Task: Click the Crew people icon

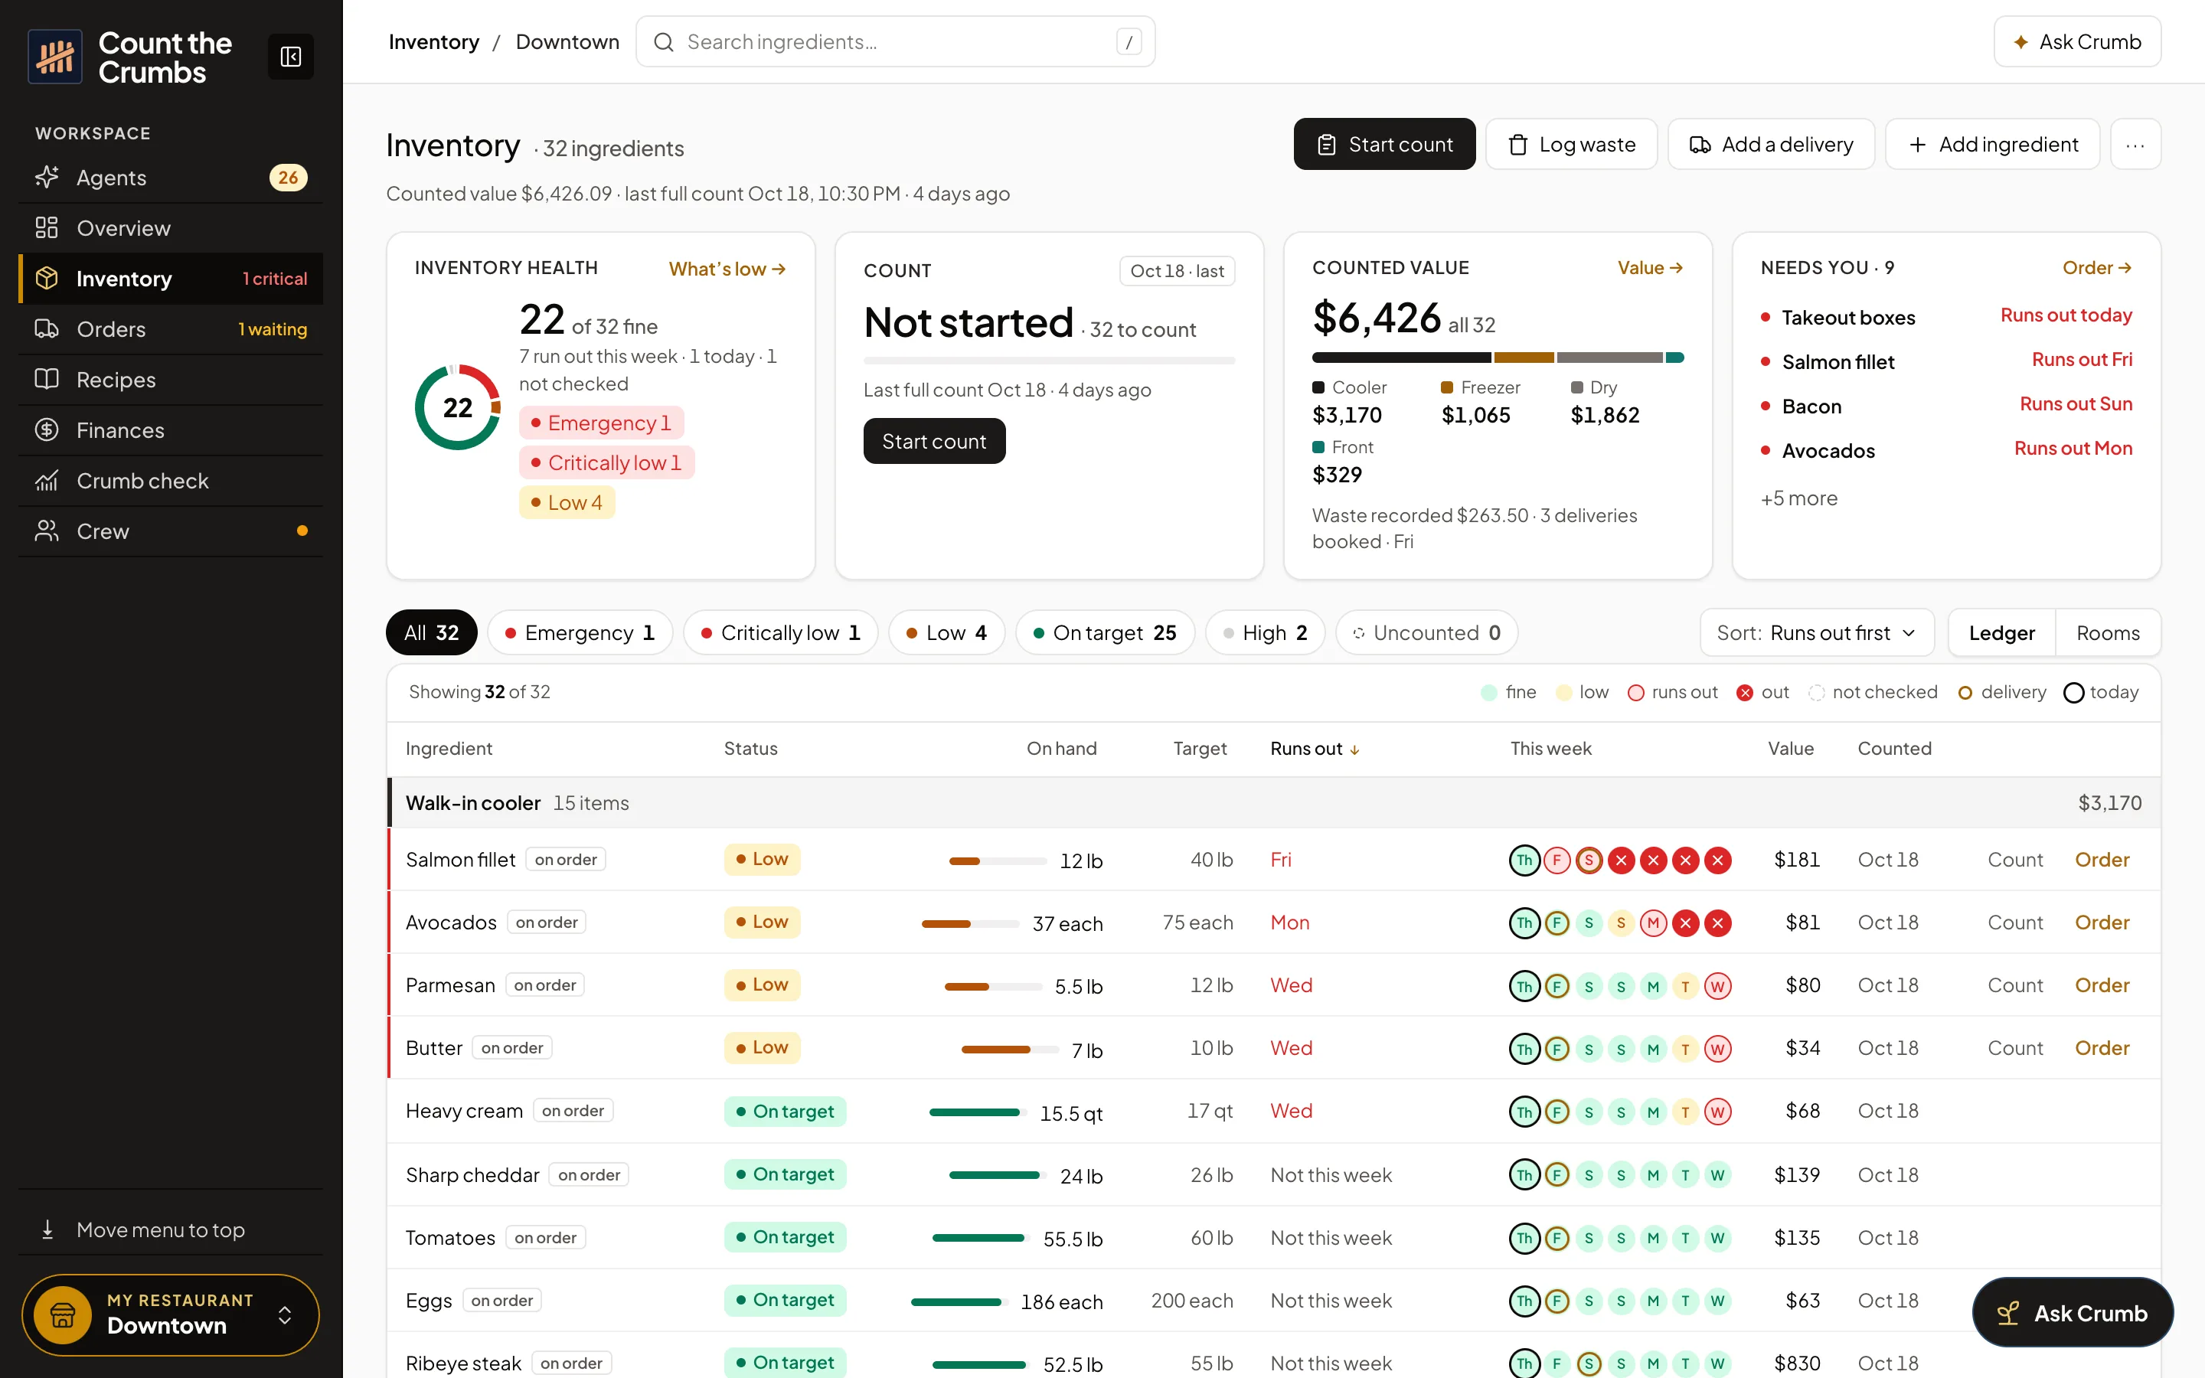Action: tap(47, 531)
